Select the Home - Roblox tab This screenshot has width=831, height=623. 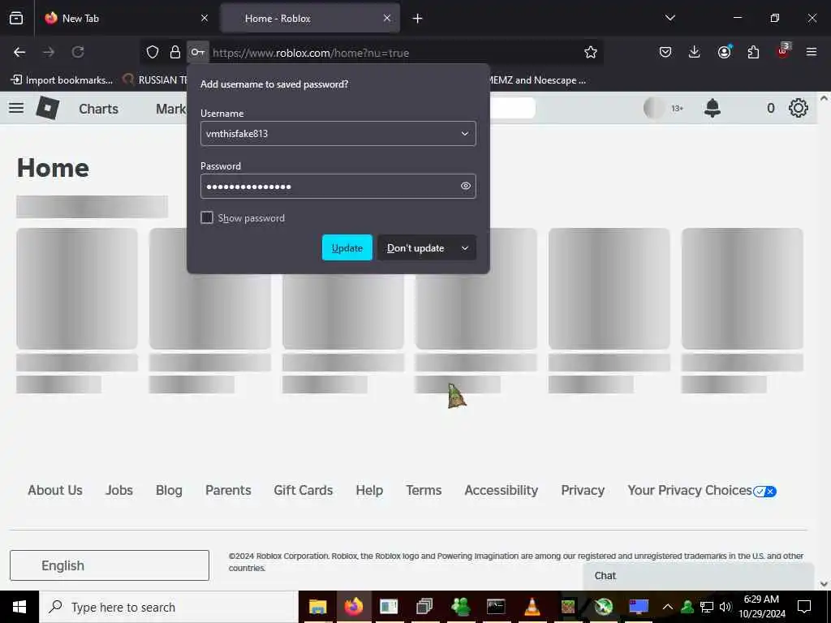pos(310,19)
